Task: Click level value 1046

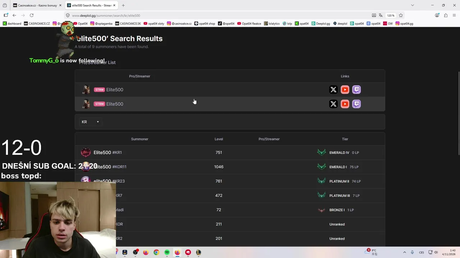Action: tap(218, 167)
